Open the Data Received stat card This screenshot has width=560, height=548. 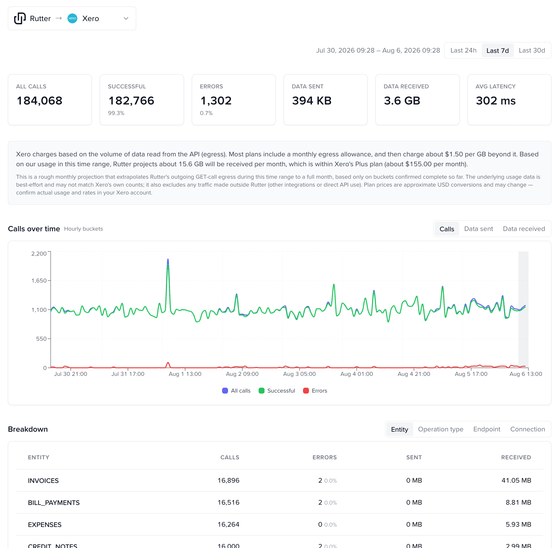click(x=418, y=100)
